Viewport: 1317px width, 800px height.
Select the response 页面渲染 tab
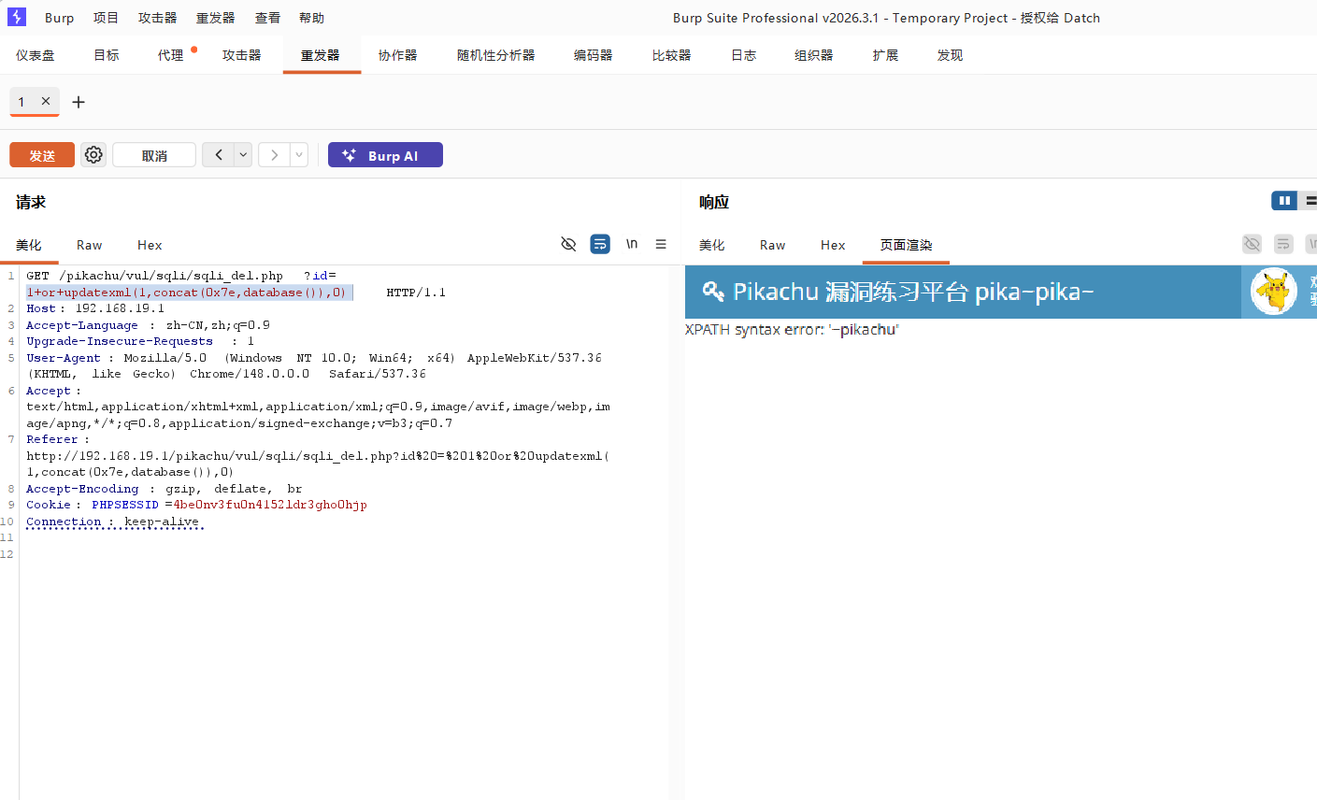(907, 245)
